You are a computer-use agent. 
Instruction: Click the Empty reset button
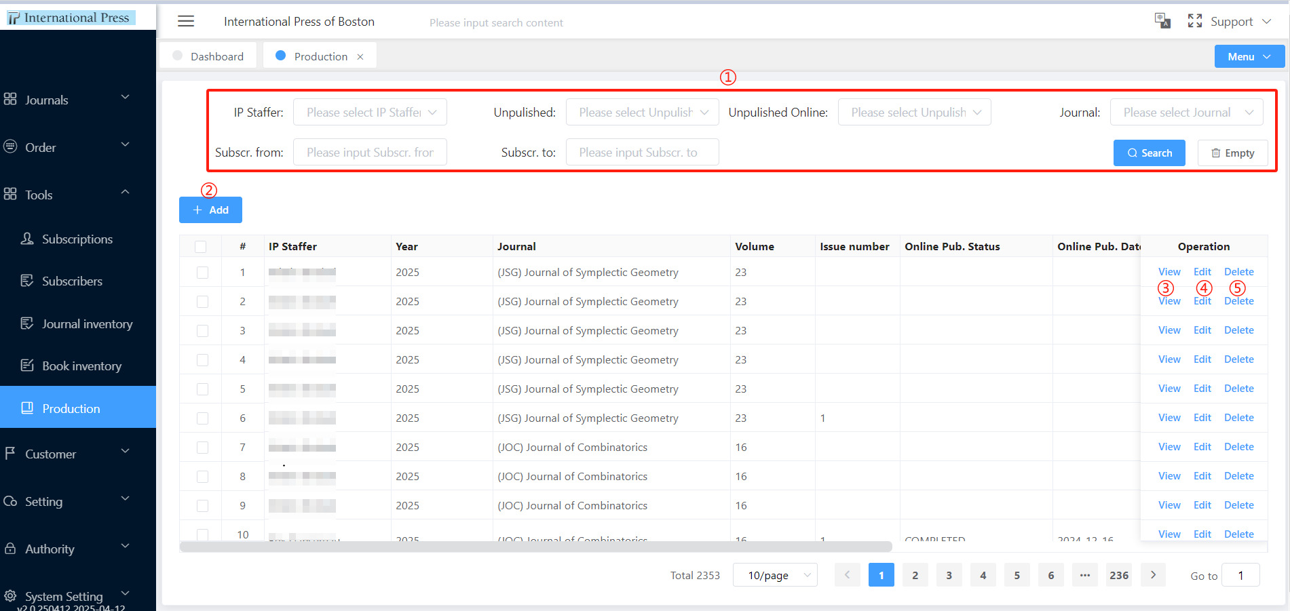(x=1233, y=153)
